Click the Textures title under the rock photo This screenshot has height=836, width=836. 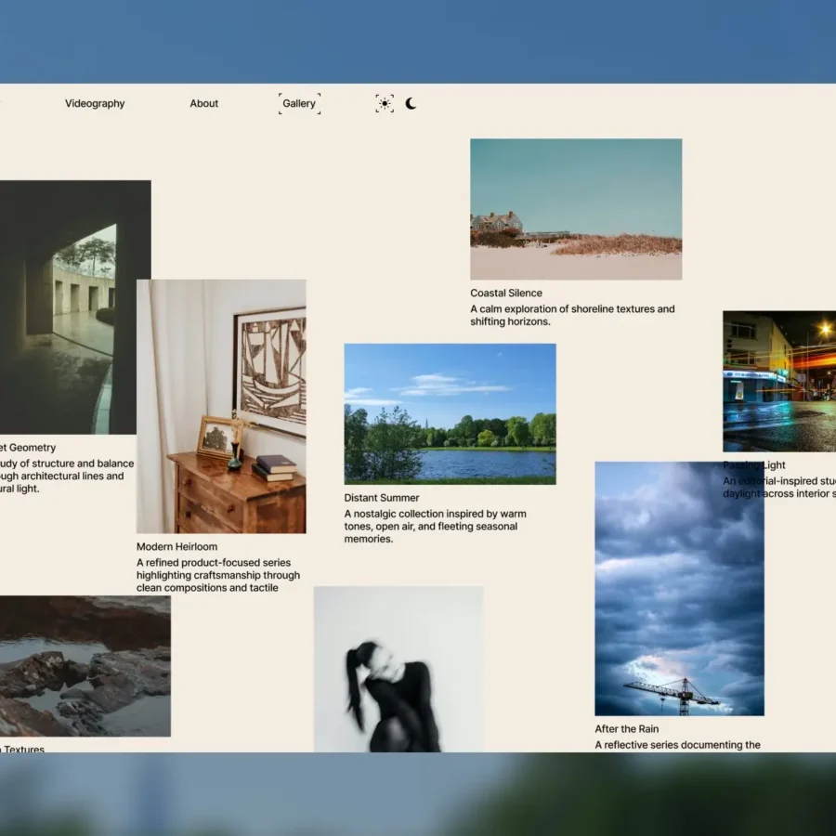[x=22, y=749]
